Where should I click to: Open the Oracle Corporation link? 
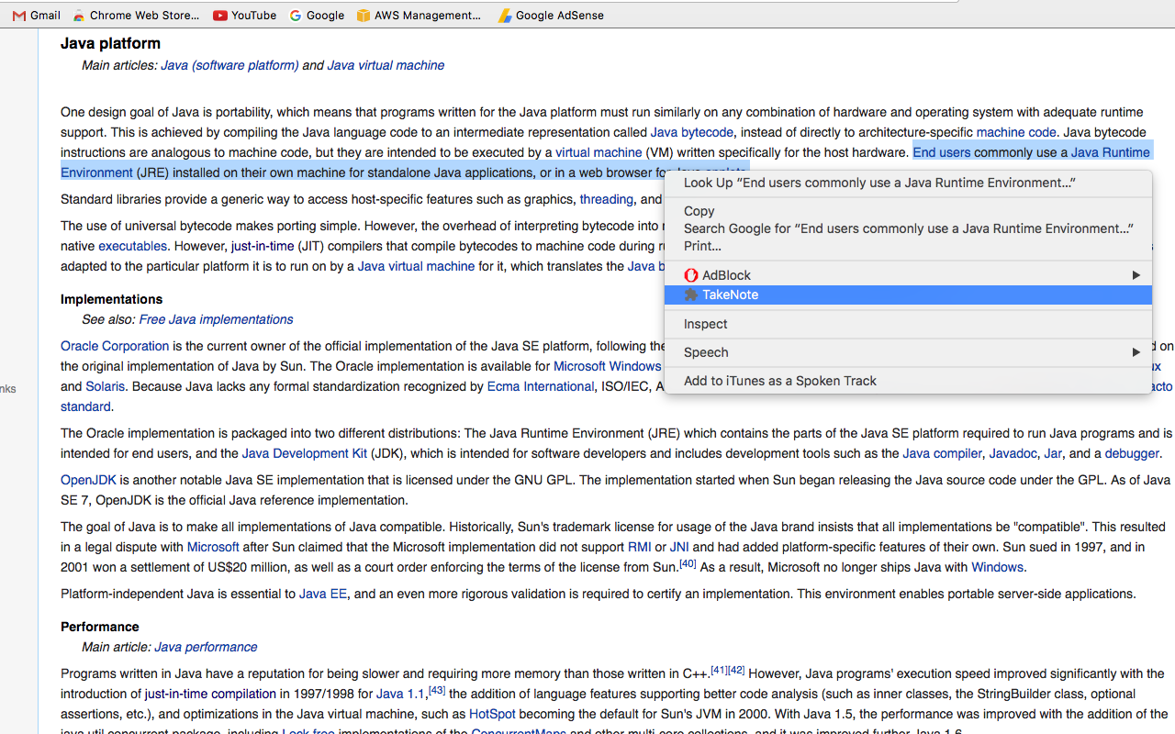(114, 346)
